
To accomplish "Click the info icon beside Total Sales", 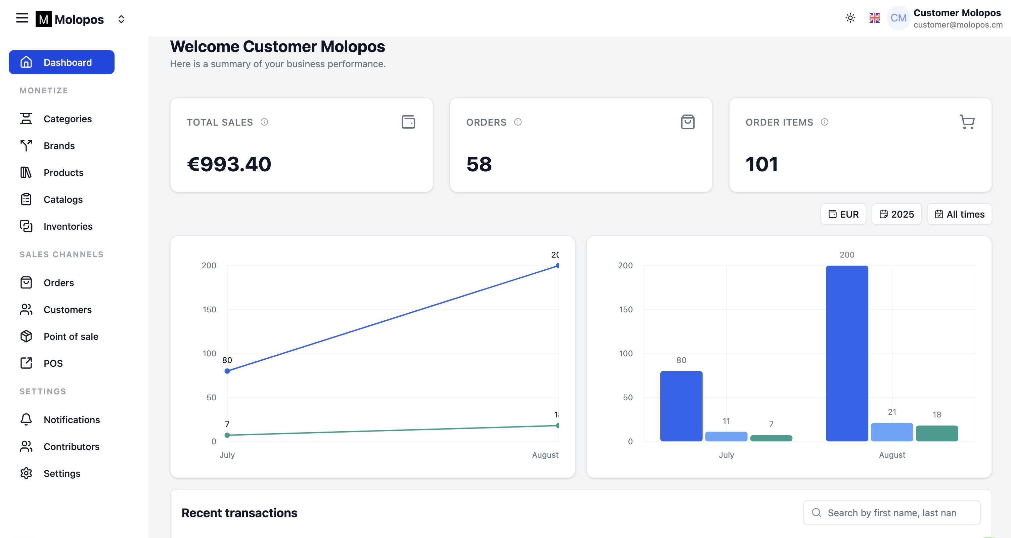I will click(x=264, y=122).
